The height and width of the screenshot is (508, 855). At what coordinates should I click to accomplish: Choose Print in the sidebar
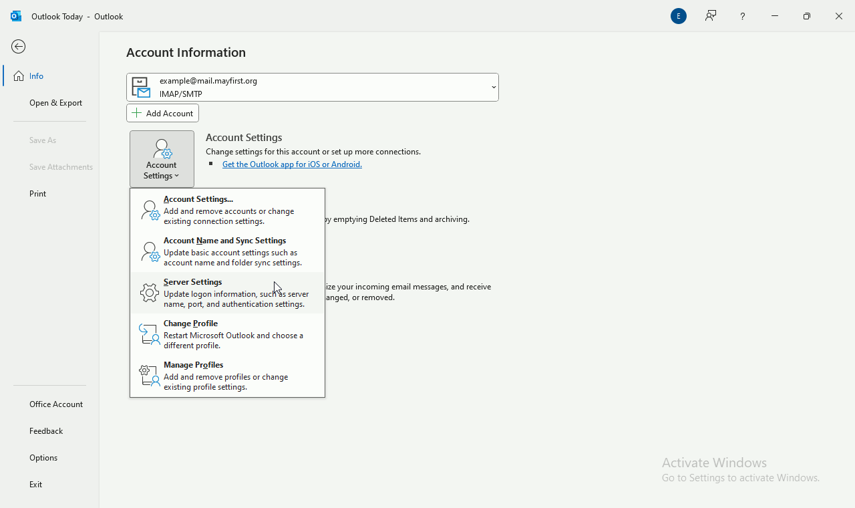[x=50, y=194]
